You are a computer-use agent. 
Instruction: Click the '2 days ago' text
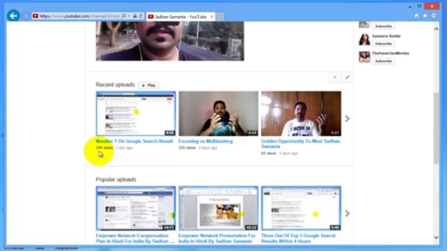[x=208, y=148]
